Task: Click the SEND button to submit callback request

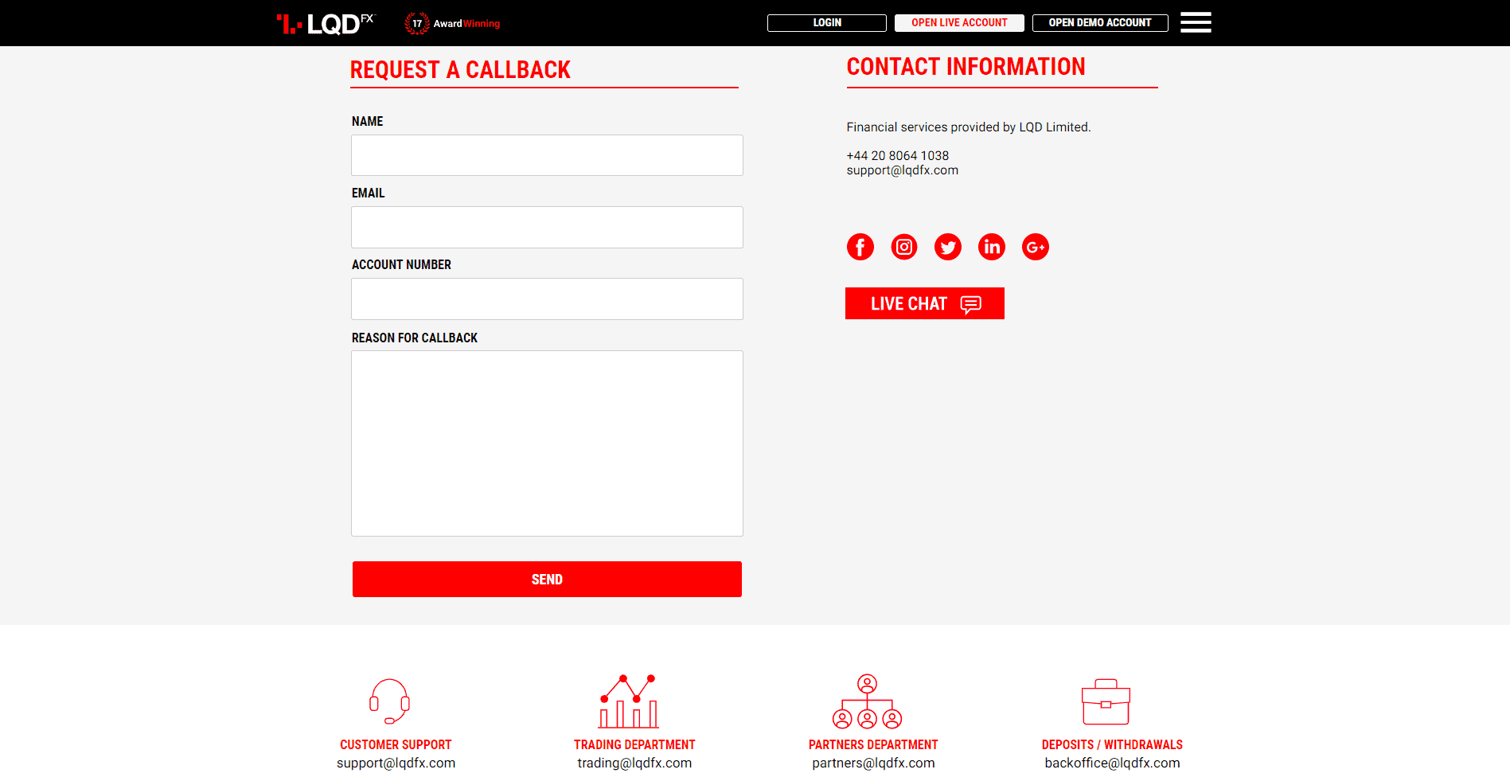Action: point(547,579)
